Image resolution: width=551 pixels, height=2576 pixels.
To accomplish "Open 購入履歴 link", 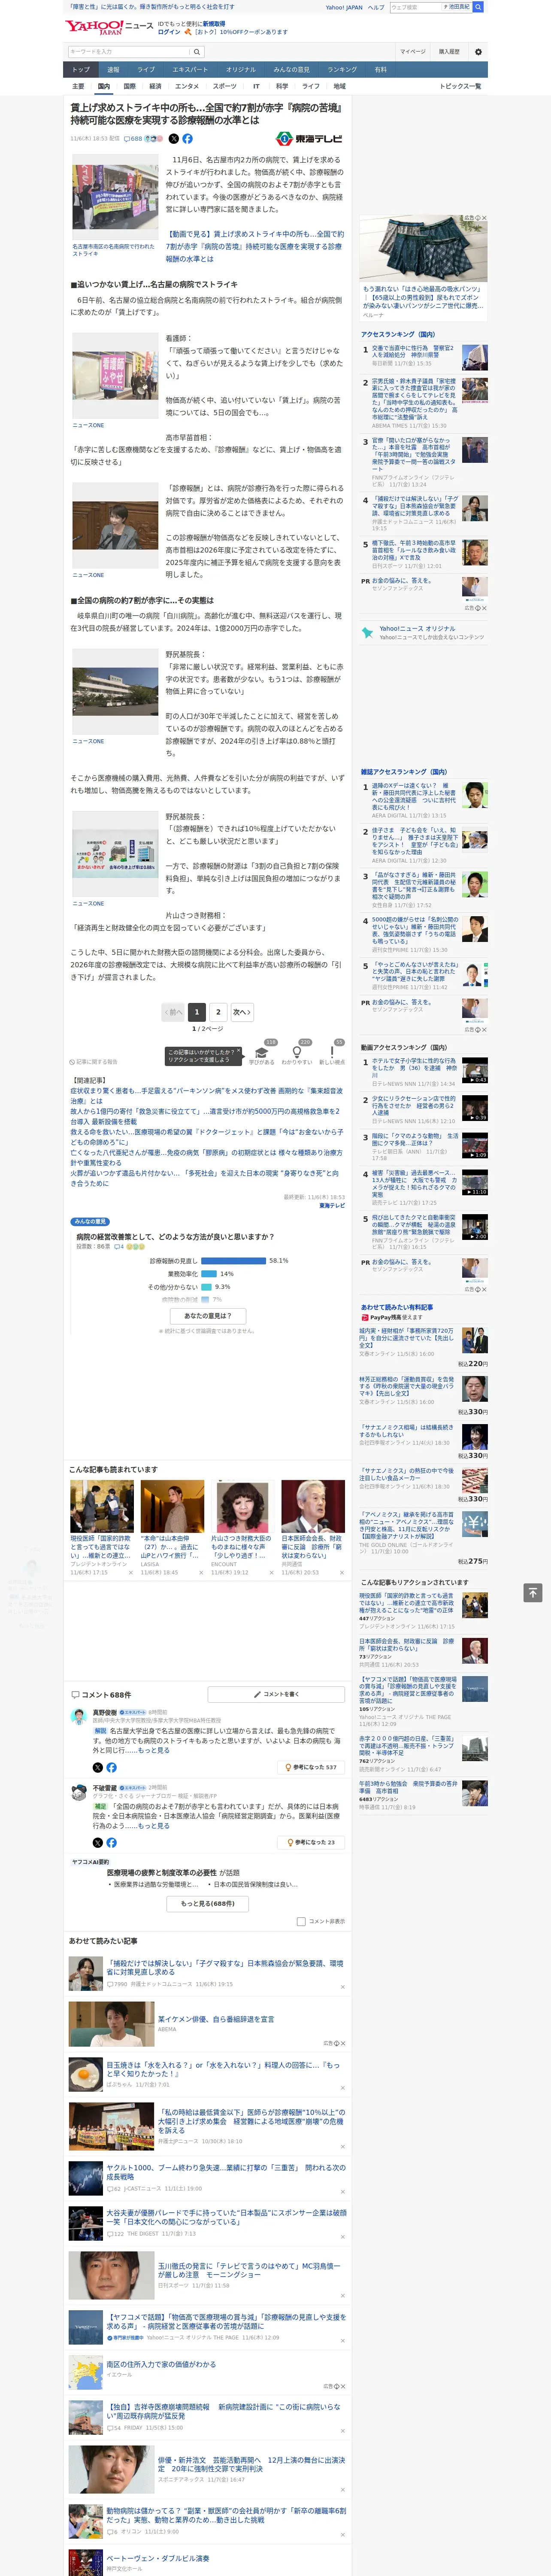I will pyautogui.click(x=449, y=51).
